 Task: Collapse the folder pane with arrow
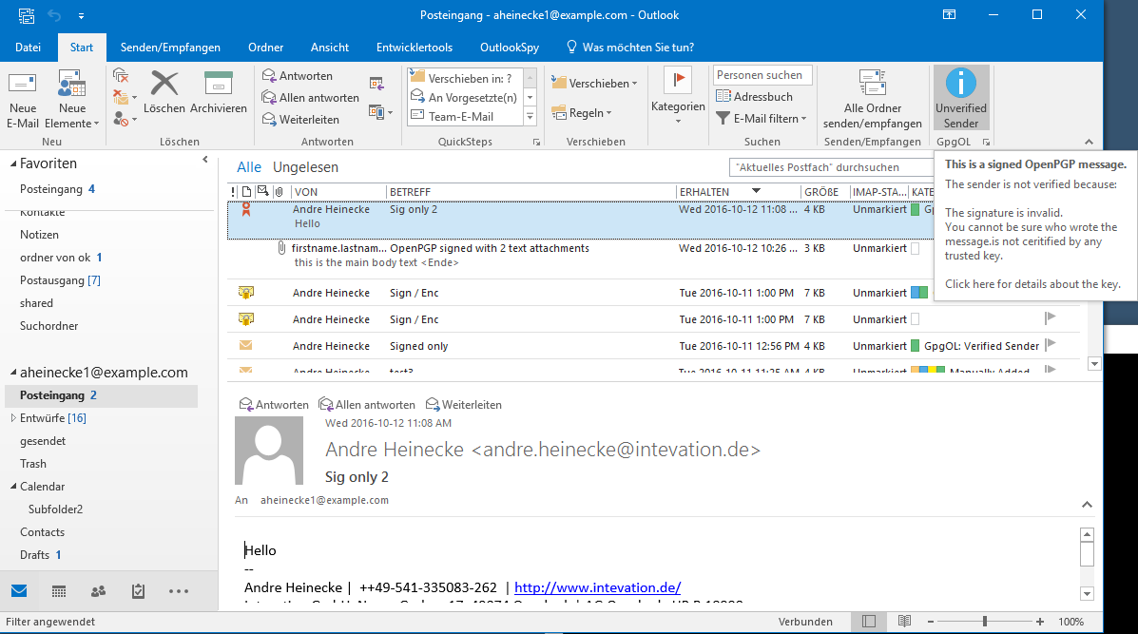(x=205, y=160)
